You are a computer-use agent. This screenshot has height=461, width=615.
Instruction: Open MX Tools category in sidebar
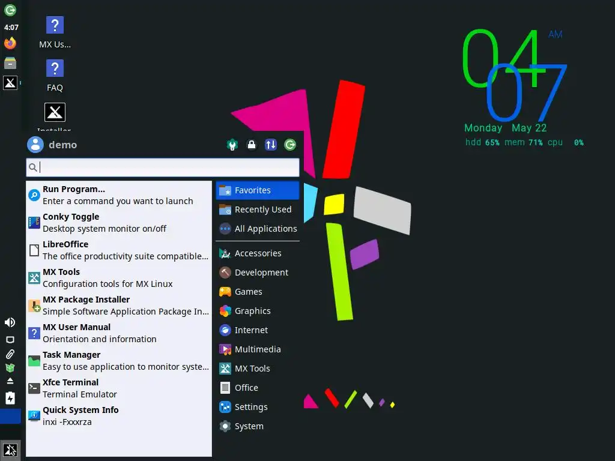point(258,369)
